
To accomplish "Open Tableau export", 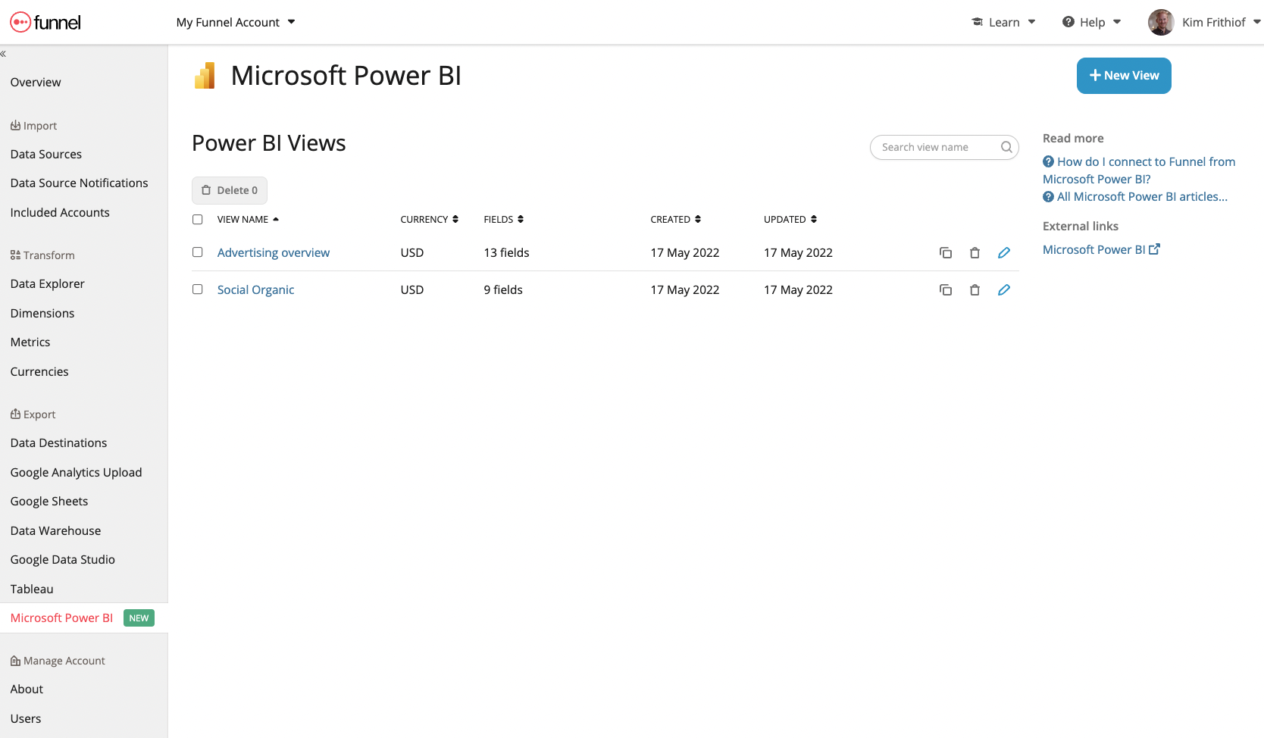I will 32,589.
